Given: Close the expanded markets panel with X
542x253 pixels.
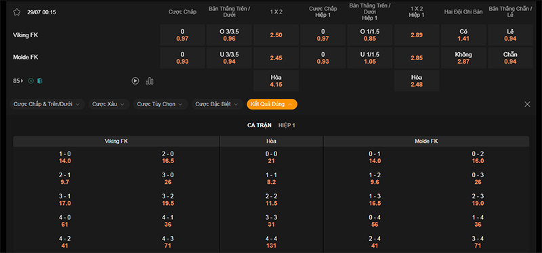Looking at the screenshot, I should (527, 104).
